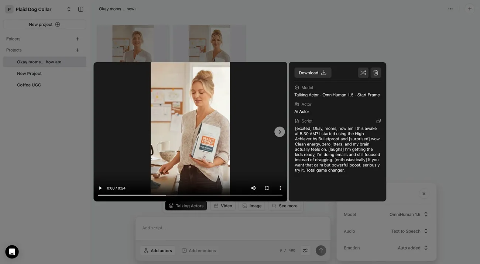
Task: Open the settings sliders icon
Action: (x=305, y=251)
